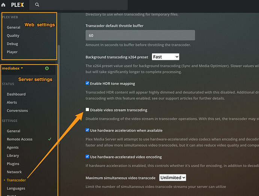Click the sidebar vertical scrollbar
The width and height of the screenshot is (259, 196).
[x=59, y=95]
